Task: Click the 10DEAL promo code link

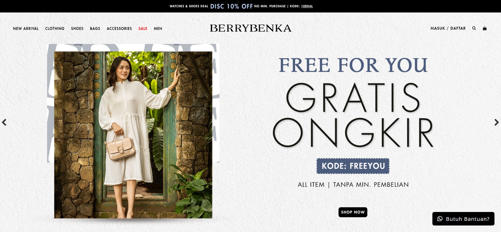Action: 307,6
